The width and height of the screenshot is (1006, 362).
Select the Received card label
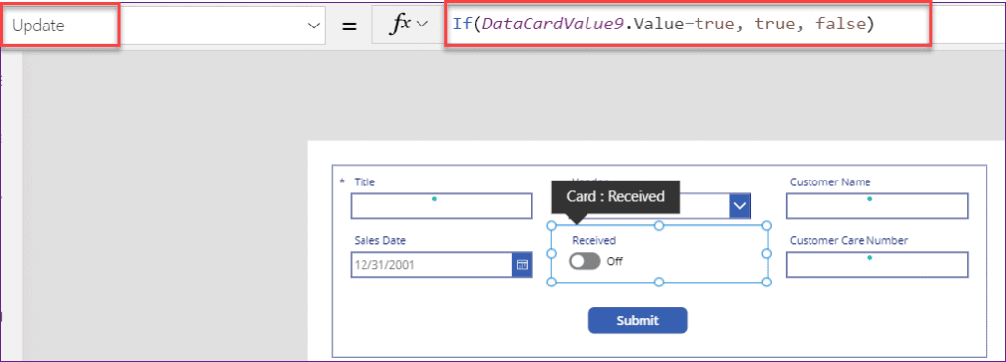[x=594, y=241]
